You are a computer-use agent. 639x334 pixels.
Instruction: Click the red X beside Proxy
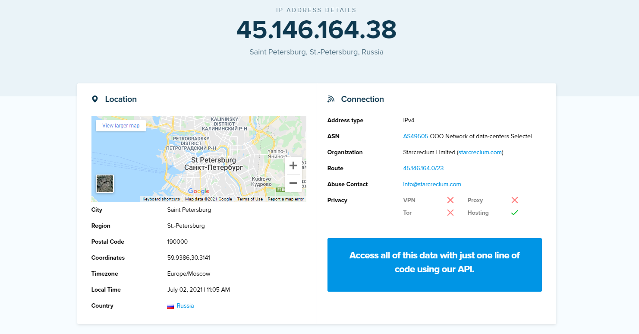pos(514,200)
